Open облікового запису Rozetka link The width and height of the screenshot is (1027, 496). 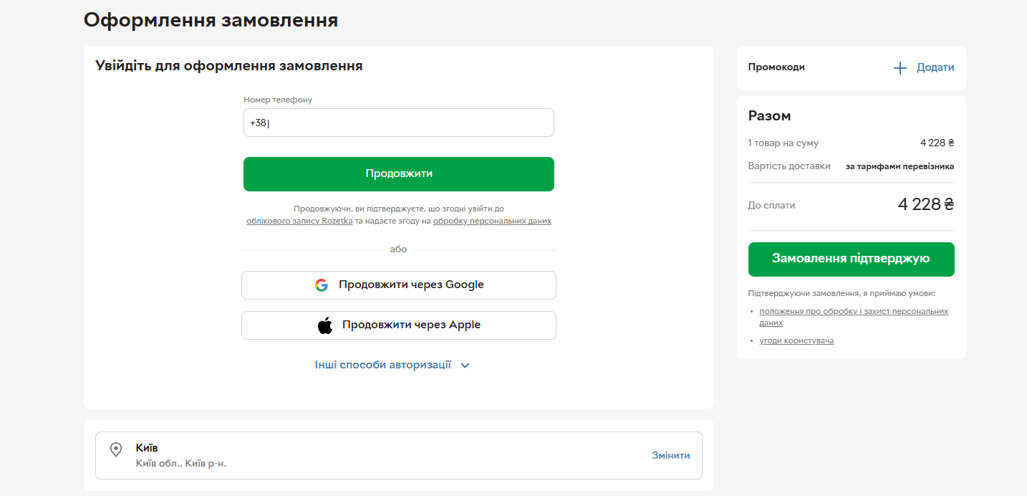point(299,221)
